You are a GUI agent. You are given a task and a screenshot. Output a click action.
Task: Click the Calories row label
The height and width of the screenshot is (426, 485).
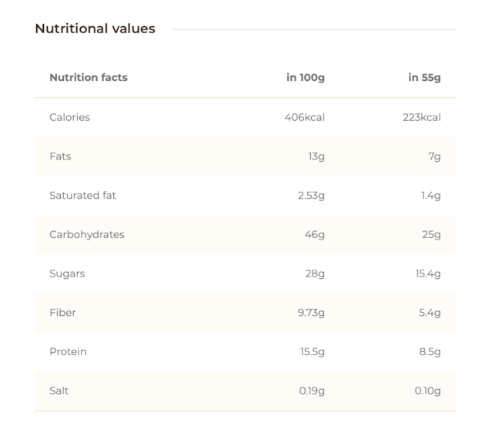pos(69,117)
